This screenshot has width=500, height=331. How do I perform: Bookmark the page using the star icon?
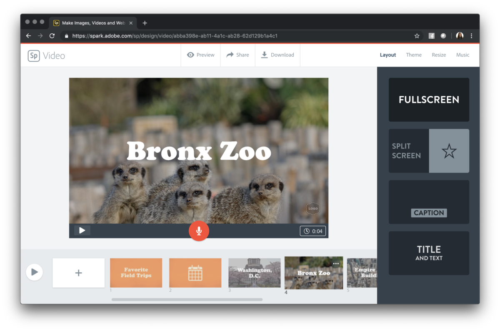click(417, 36)
